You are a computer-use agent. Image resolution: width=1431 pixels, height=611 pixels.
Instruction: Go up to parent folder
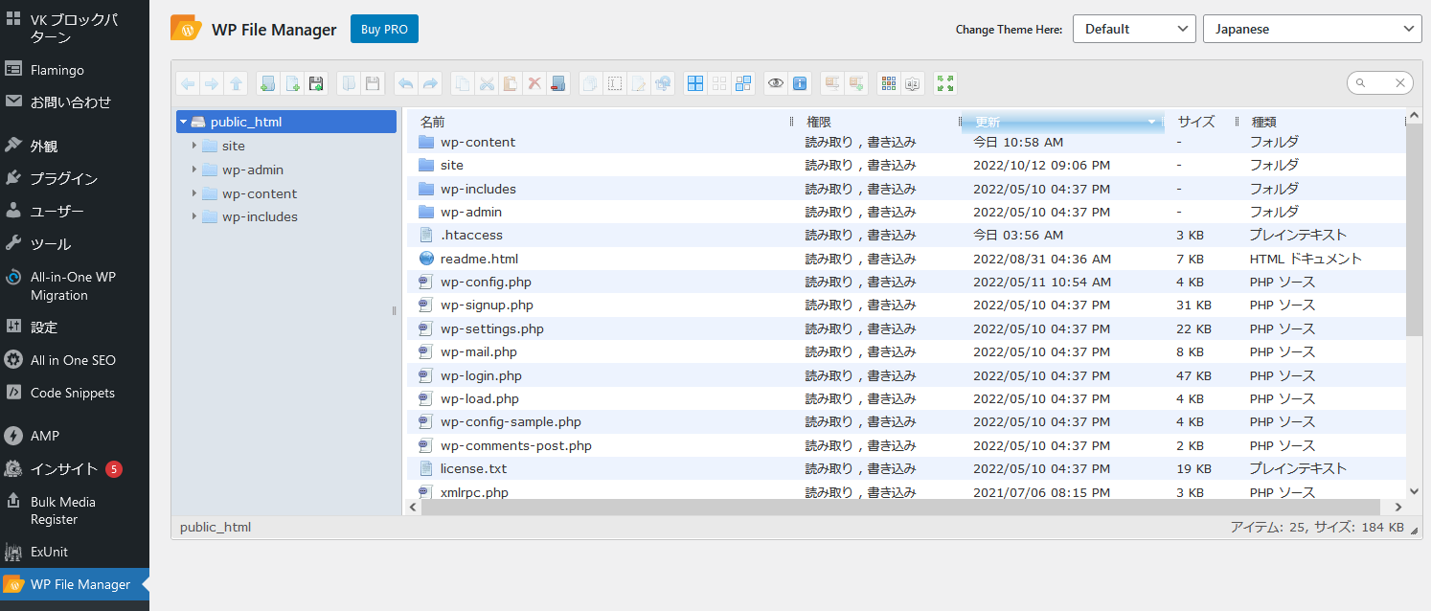pos(237,83)
